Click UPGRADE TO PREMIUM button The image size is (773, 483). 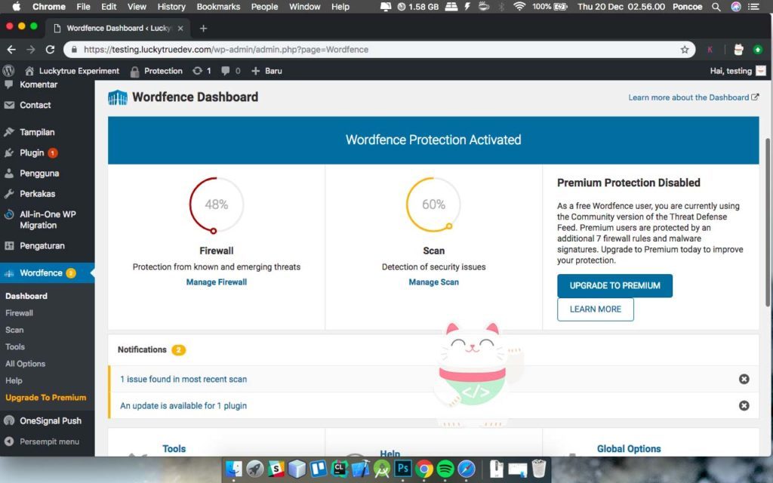coord(614,286)
